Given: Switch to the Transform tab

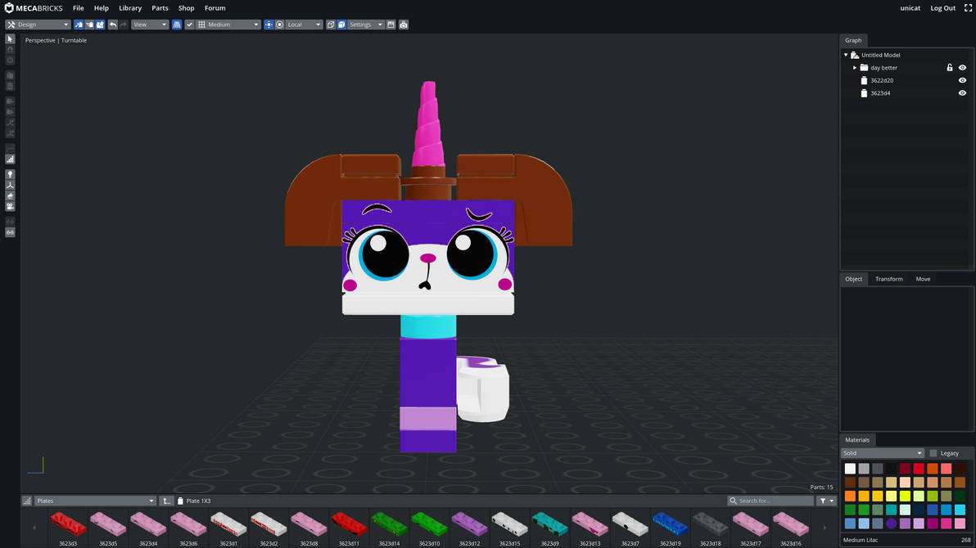Looking at the screenshot, I should coord(889,279).
